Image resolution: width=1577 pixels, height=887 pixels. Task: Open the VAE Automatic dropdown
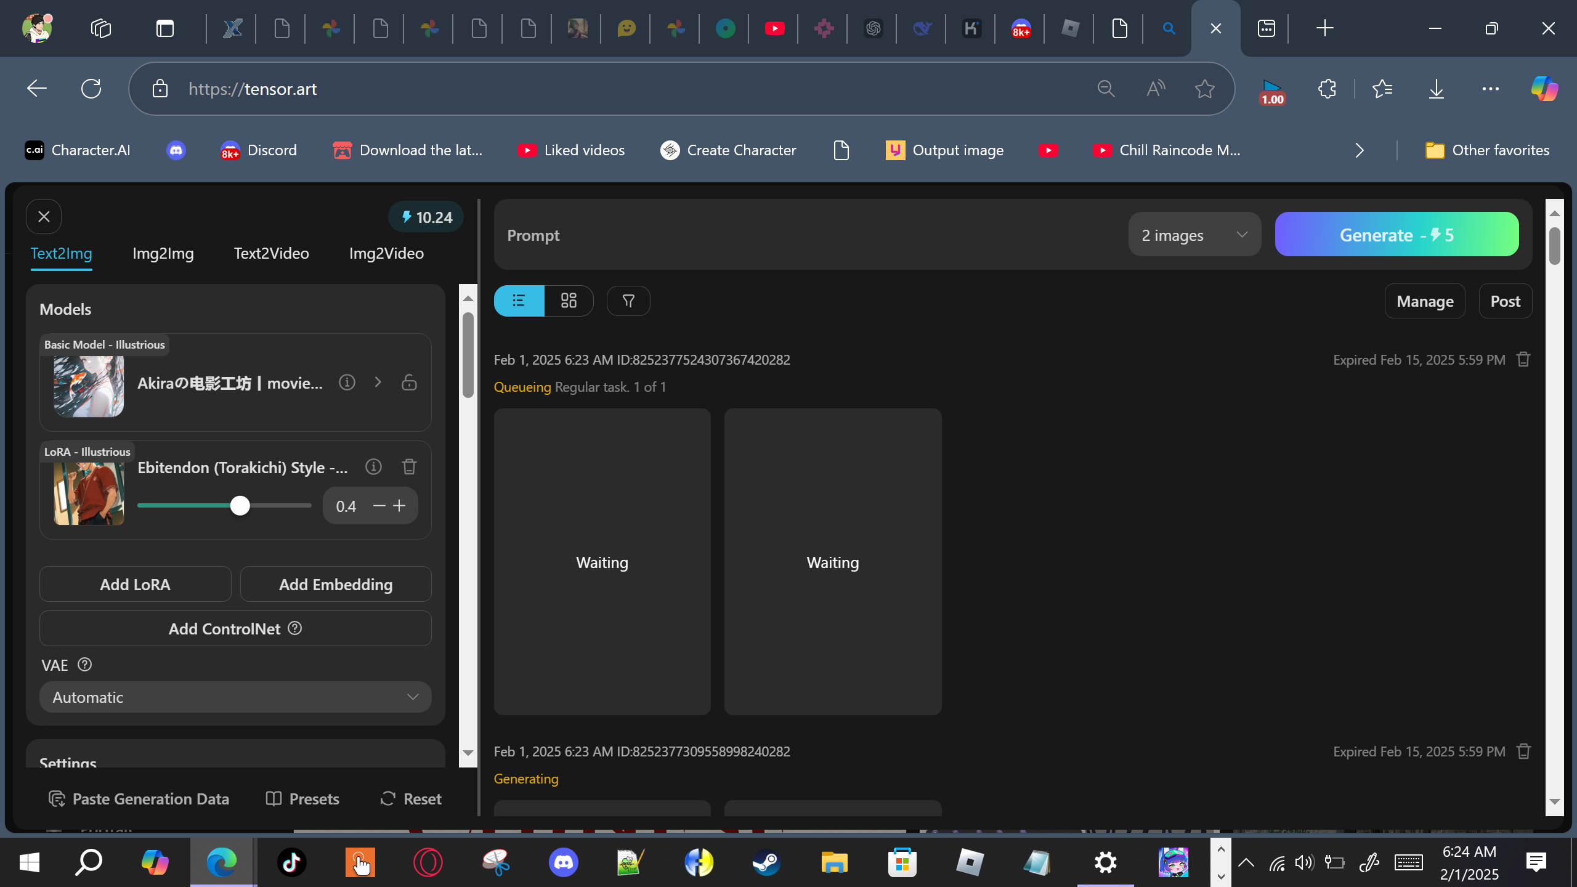click(235, 697)
